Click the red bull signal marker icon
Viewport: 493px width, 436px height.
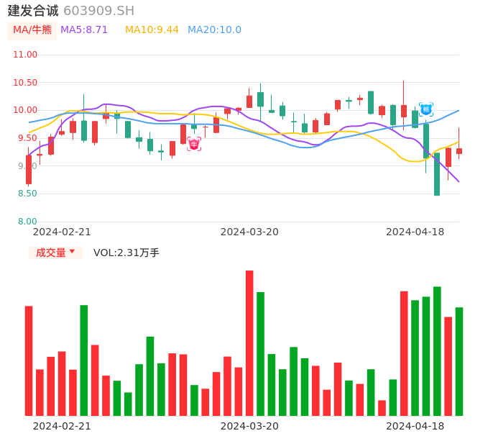coord(194,144)
